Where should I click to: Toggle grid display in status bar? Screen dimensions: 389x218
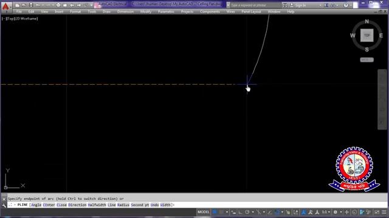(x=215, y=212)
